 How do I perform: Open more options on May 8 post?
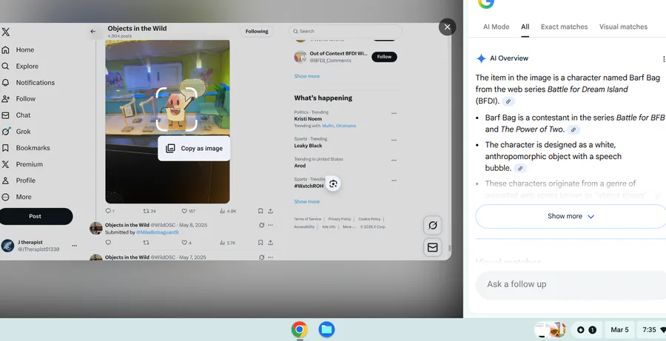point(271,225)
